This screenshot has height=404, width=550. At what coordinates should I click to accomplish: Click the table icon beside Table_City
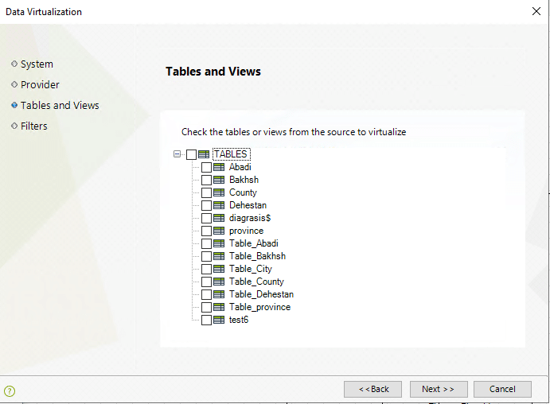click(x=219, y=269)
